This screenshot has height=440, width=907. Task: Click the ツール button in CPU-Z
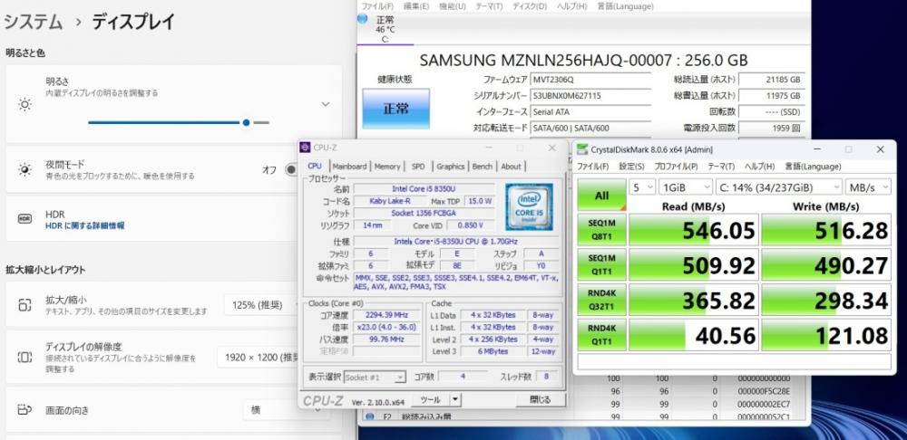click(x=429, y=399)
